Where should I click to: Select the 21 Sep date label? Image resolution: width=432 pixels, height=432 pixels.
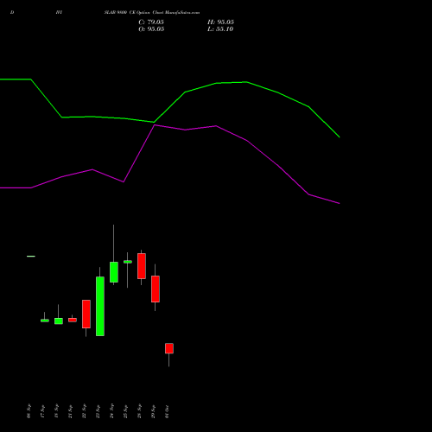[70, 411]
